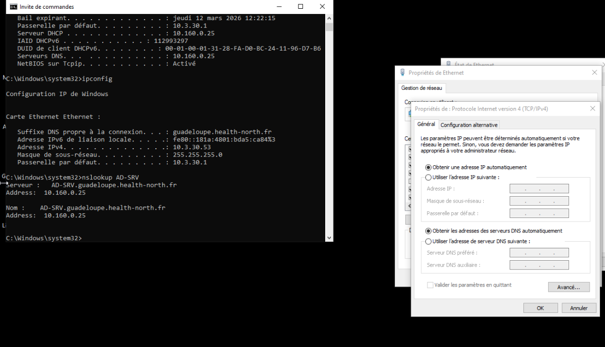Switch to the Configuration alternative tab
This screenshot has height=347, width=605.
tap(469, 124)
